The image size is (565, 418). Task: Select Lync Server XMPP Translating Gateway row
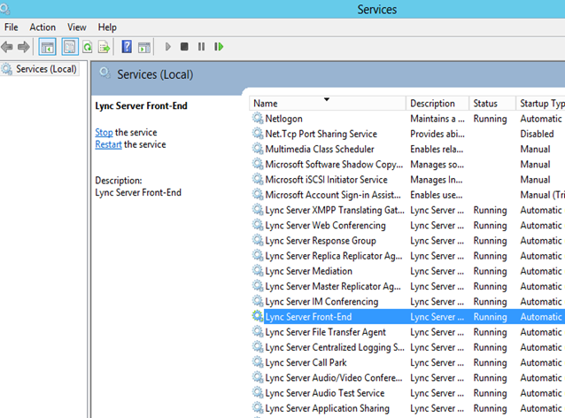(x=408, y=210)
